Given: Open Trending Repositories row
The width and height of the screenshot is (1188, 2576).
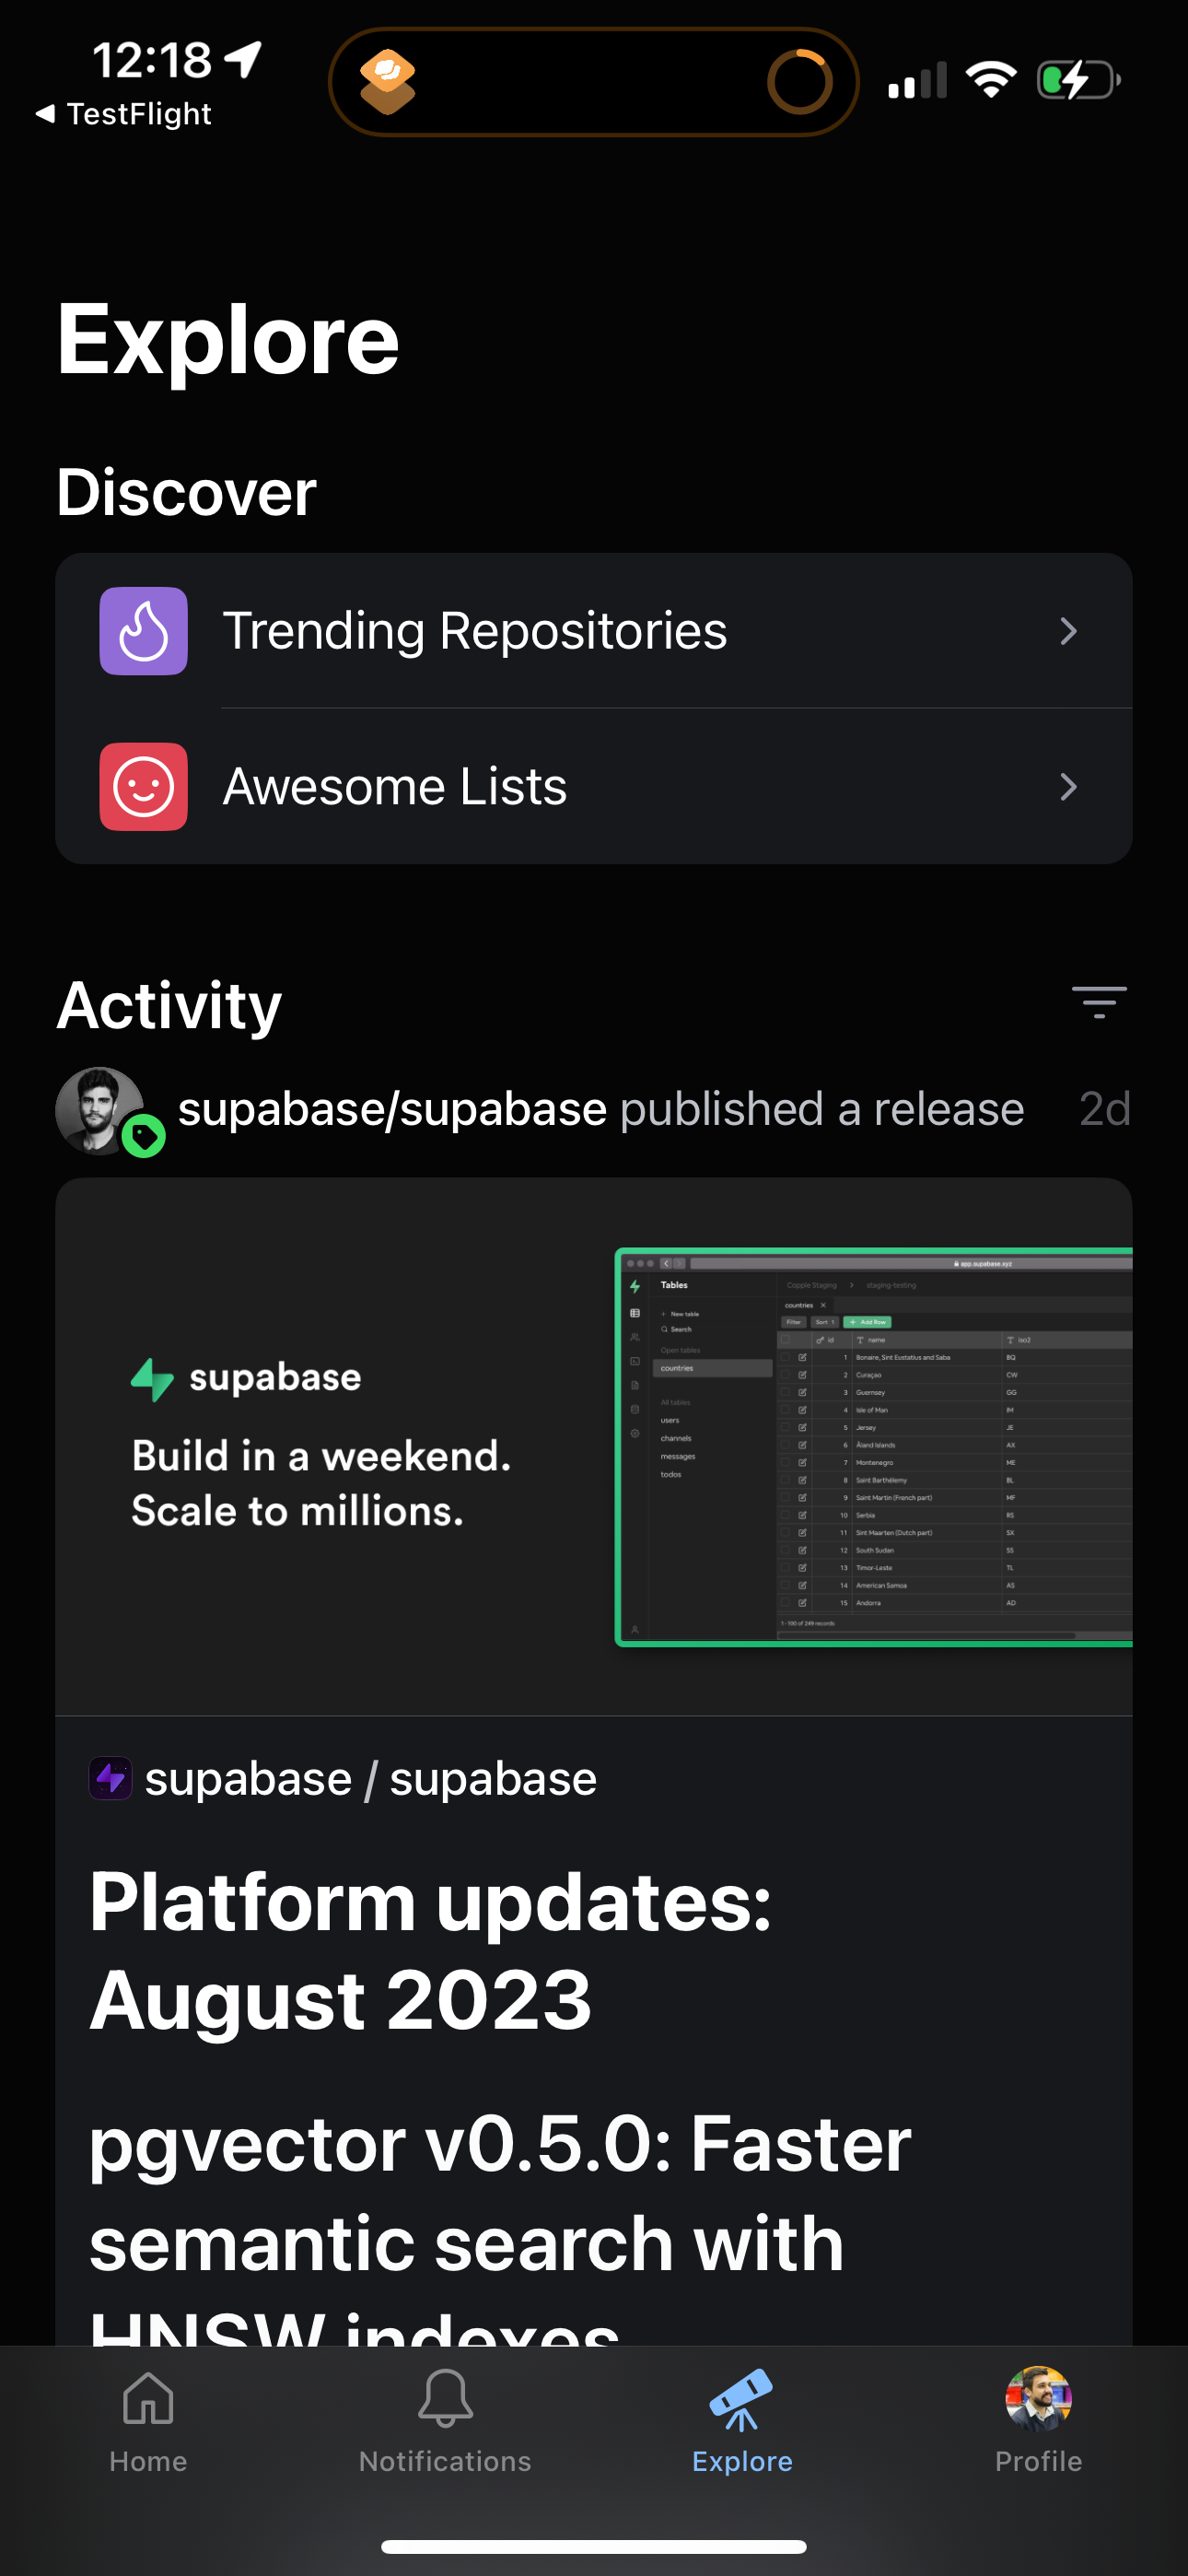Looking at the screenshot, I should tap(594, 631).
